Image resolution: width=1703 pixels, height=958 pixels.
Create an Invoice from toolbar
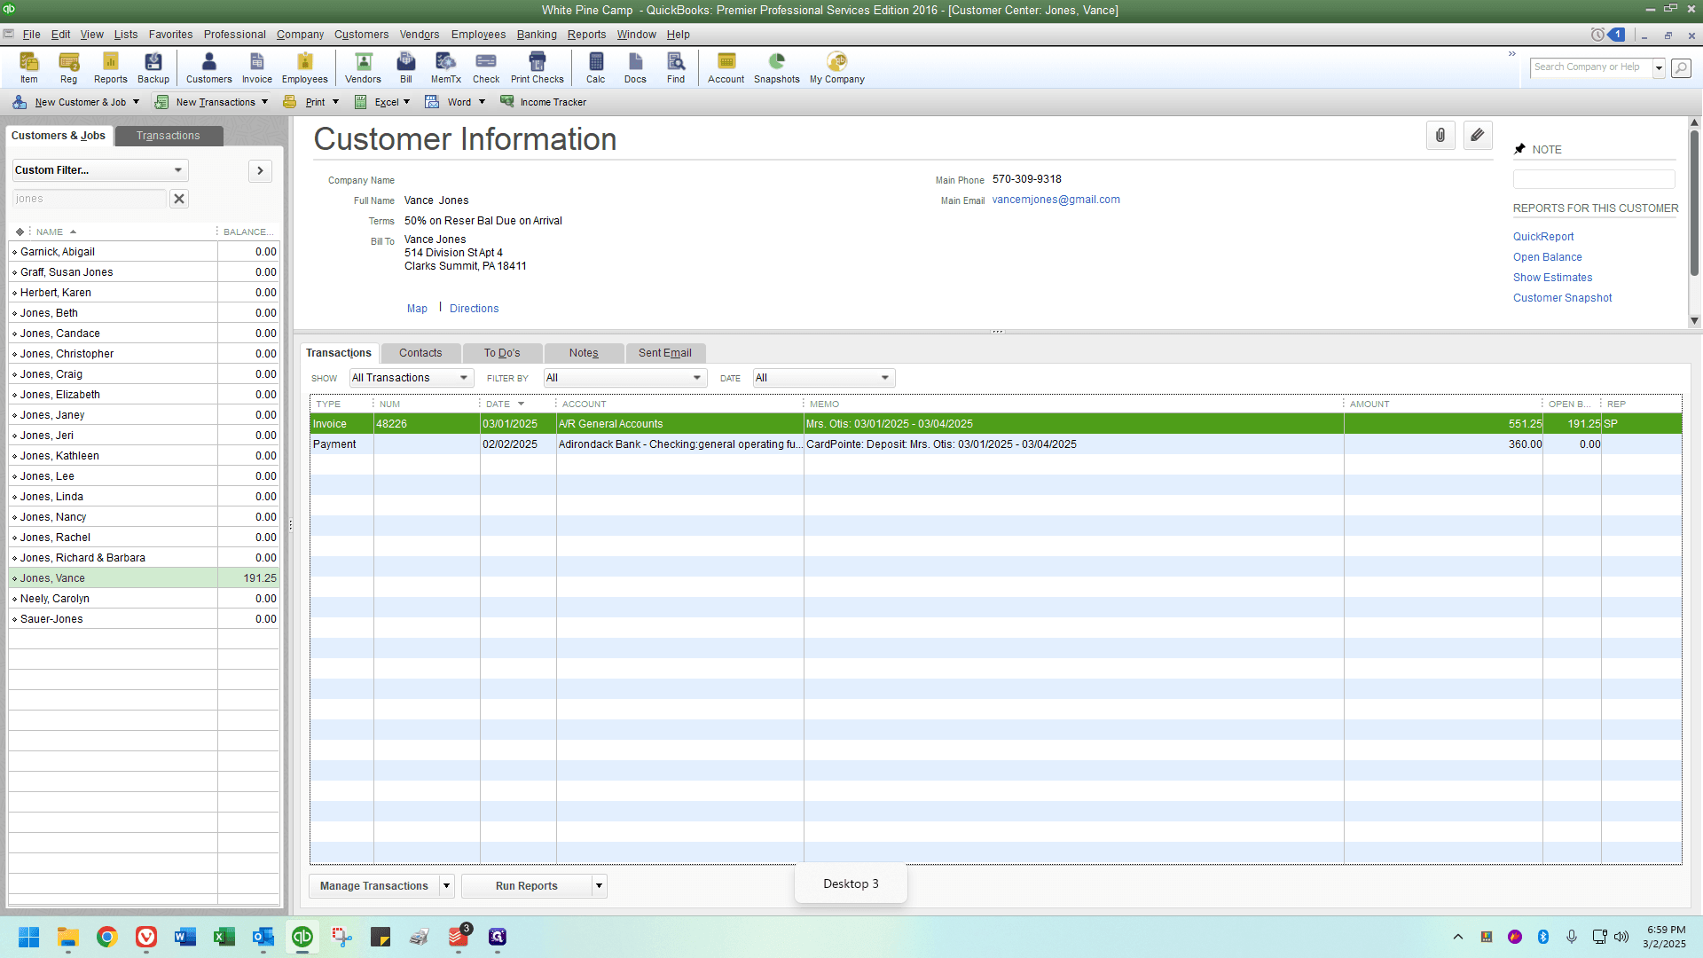tap(257, 67)
